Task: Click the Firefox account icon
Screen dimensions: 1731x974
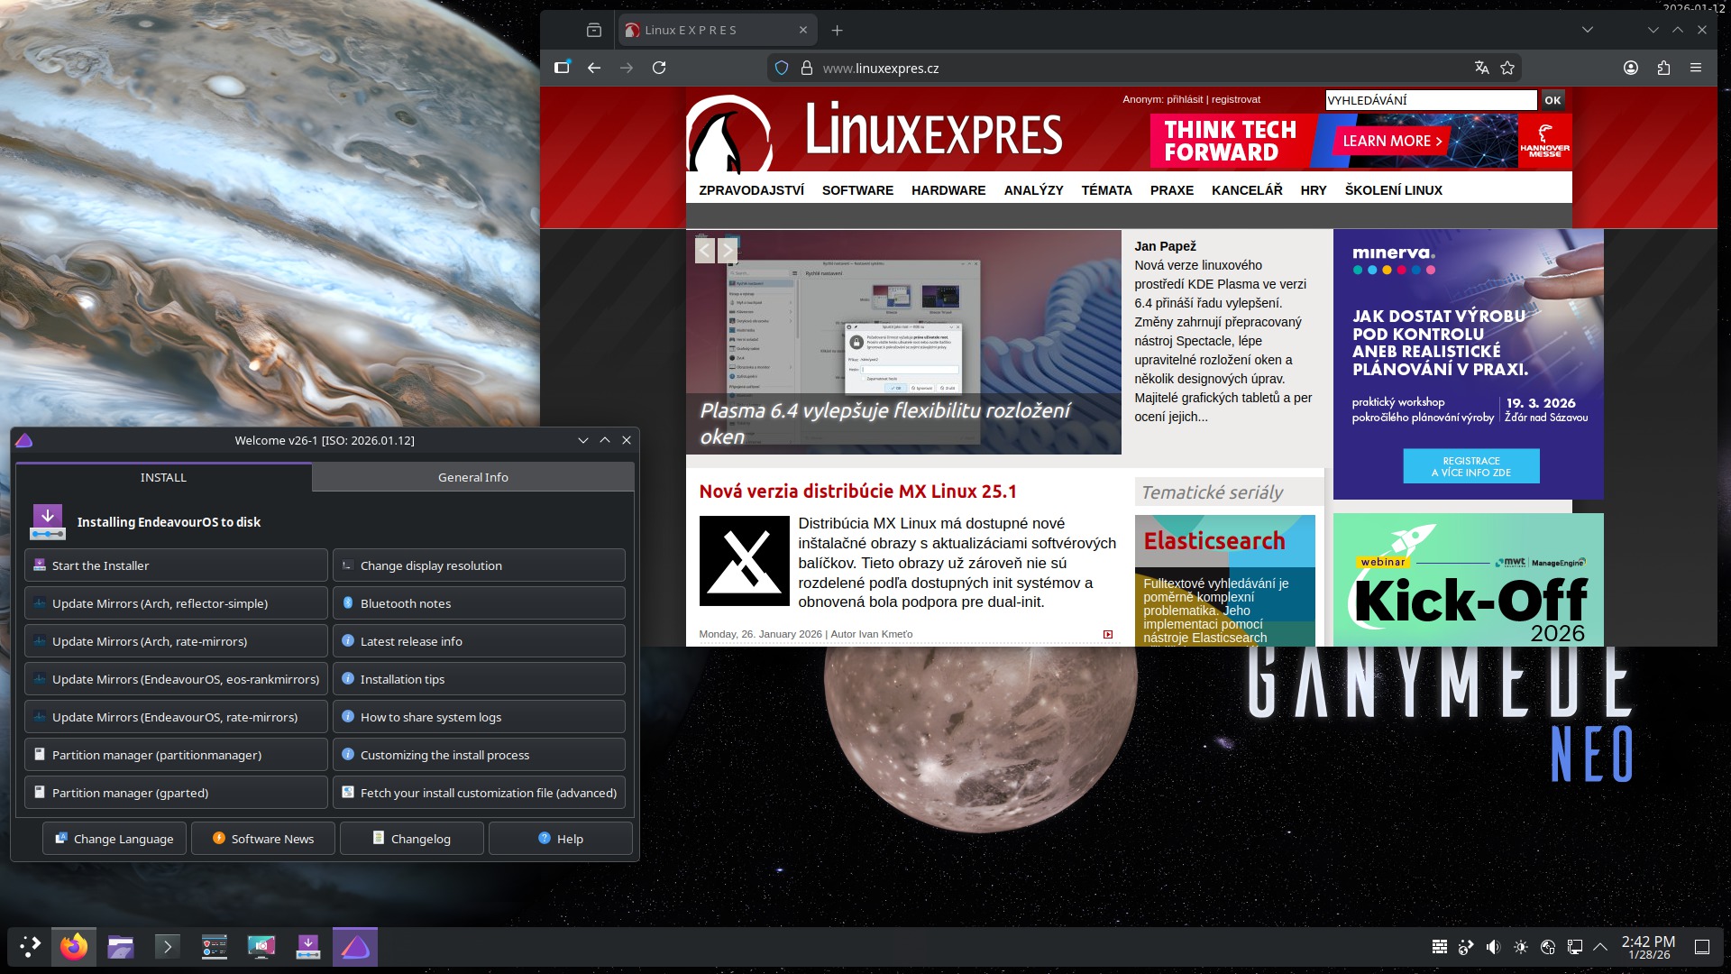Action: [1631, 68]
